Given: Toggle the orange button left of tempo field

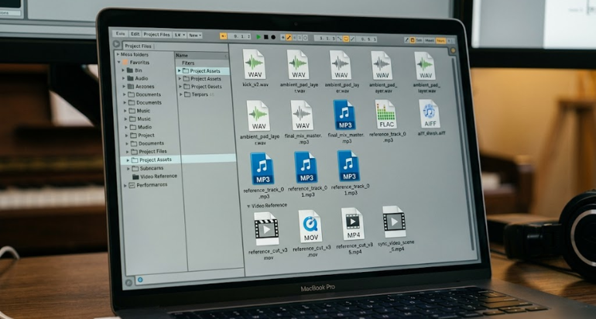Looking at the screenshot, I should (224, 36).
